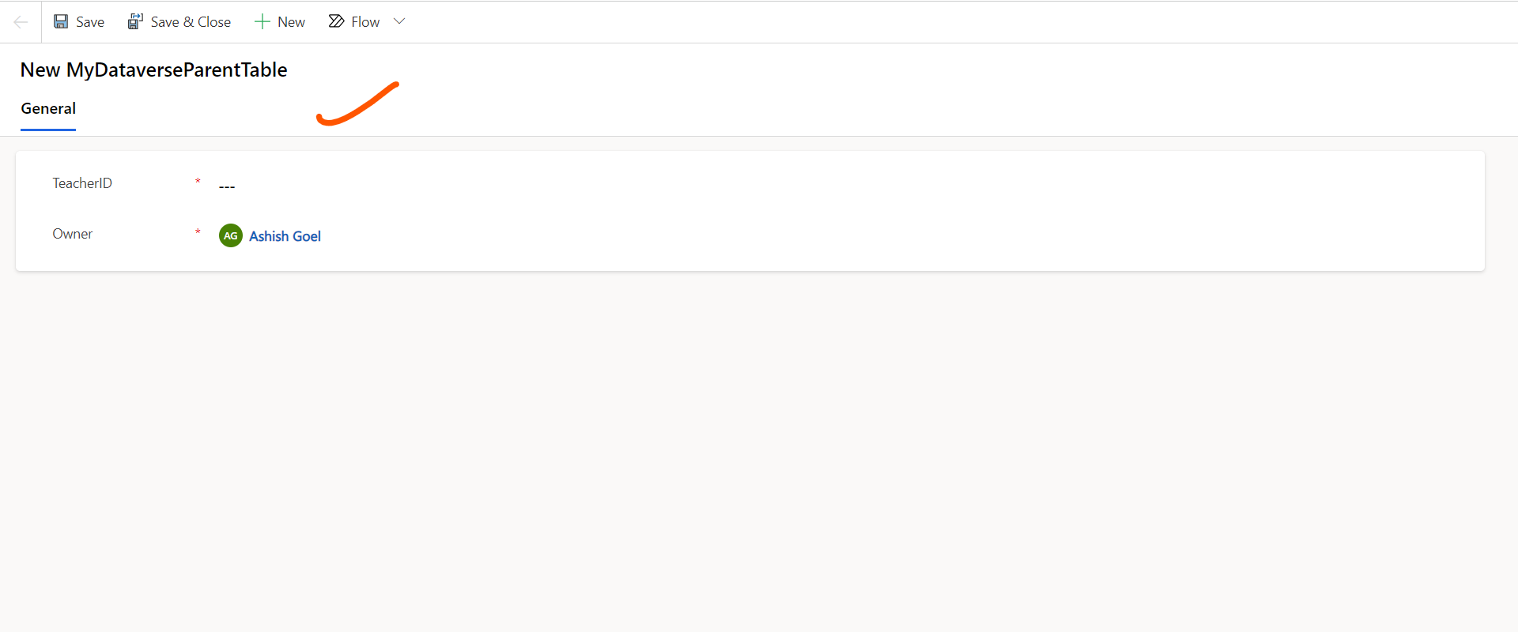The width and height of the screenshot is (1518, 632).
Task: Click the plus icon beside New
Action: [x=261, y=21]
